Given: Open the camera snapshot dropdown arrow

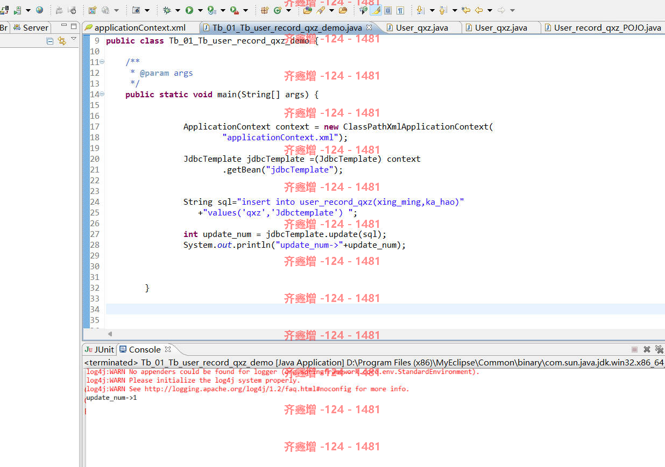Looking at the screenshot, I should pos(146,10).
